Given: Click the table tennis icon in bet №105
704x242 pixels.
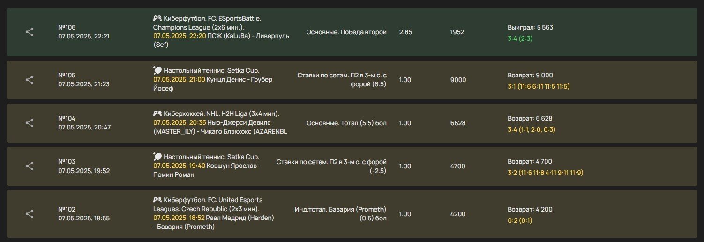Looking at the screenshot, I should pyautogui.click(x=157, y=70).
